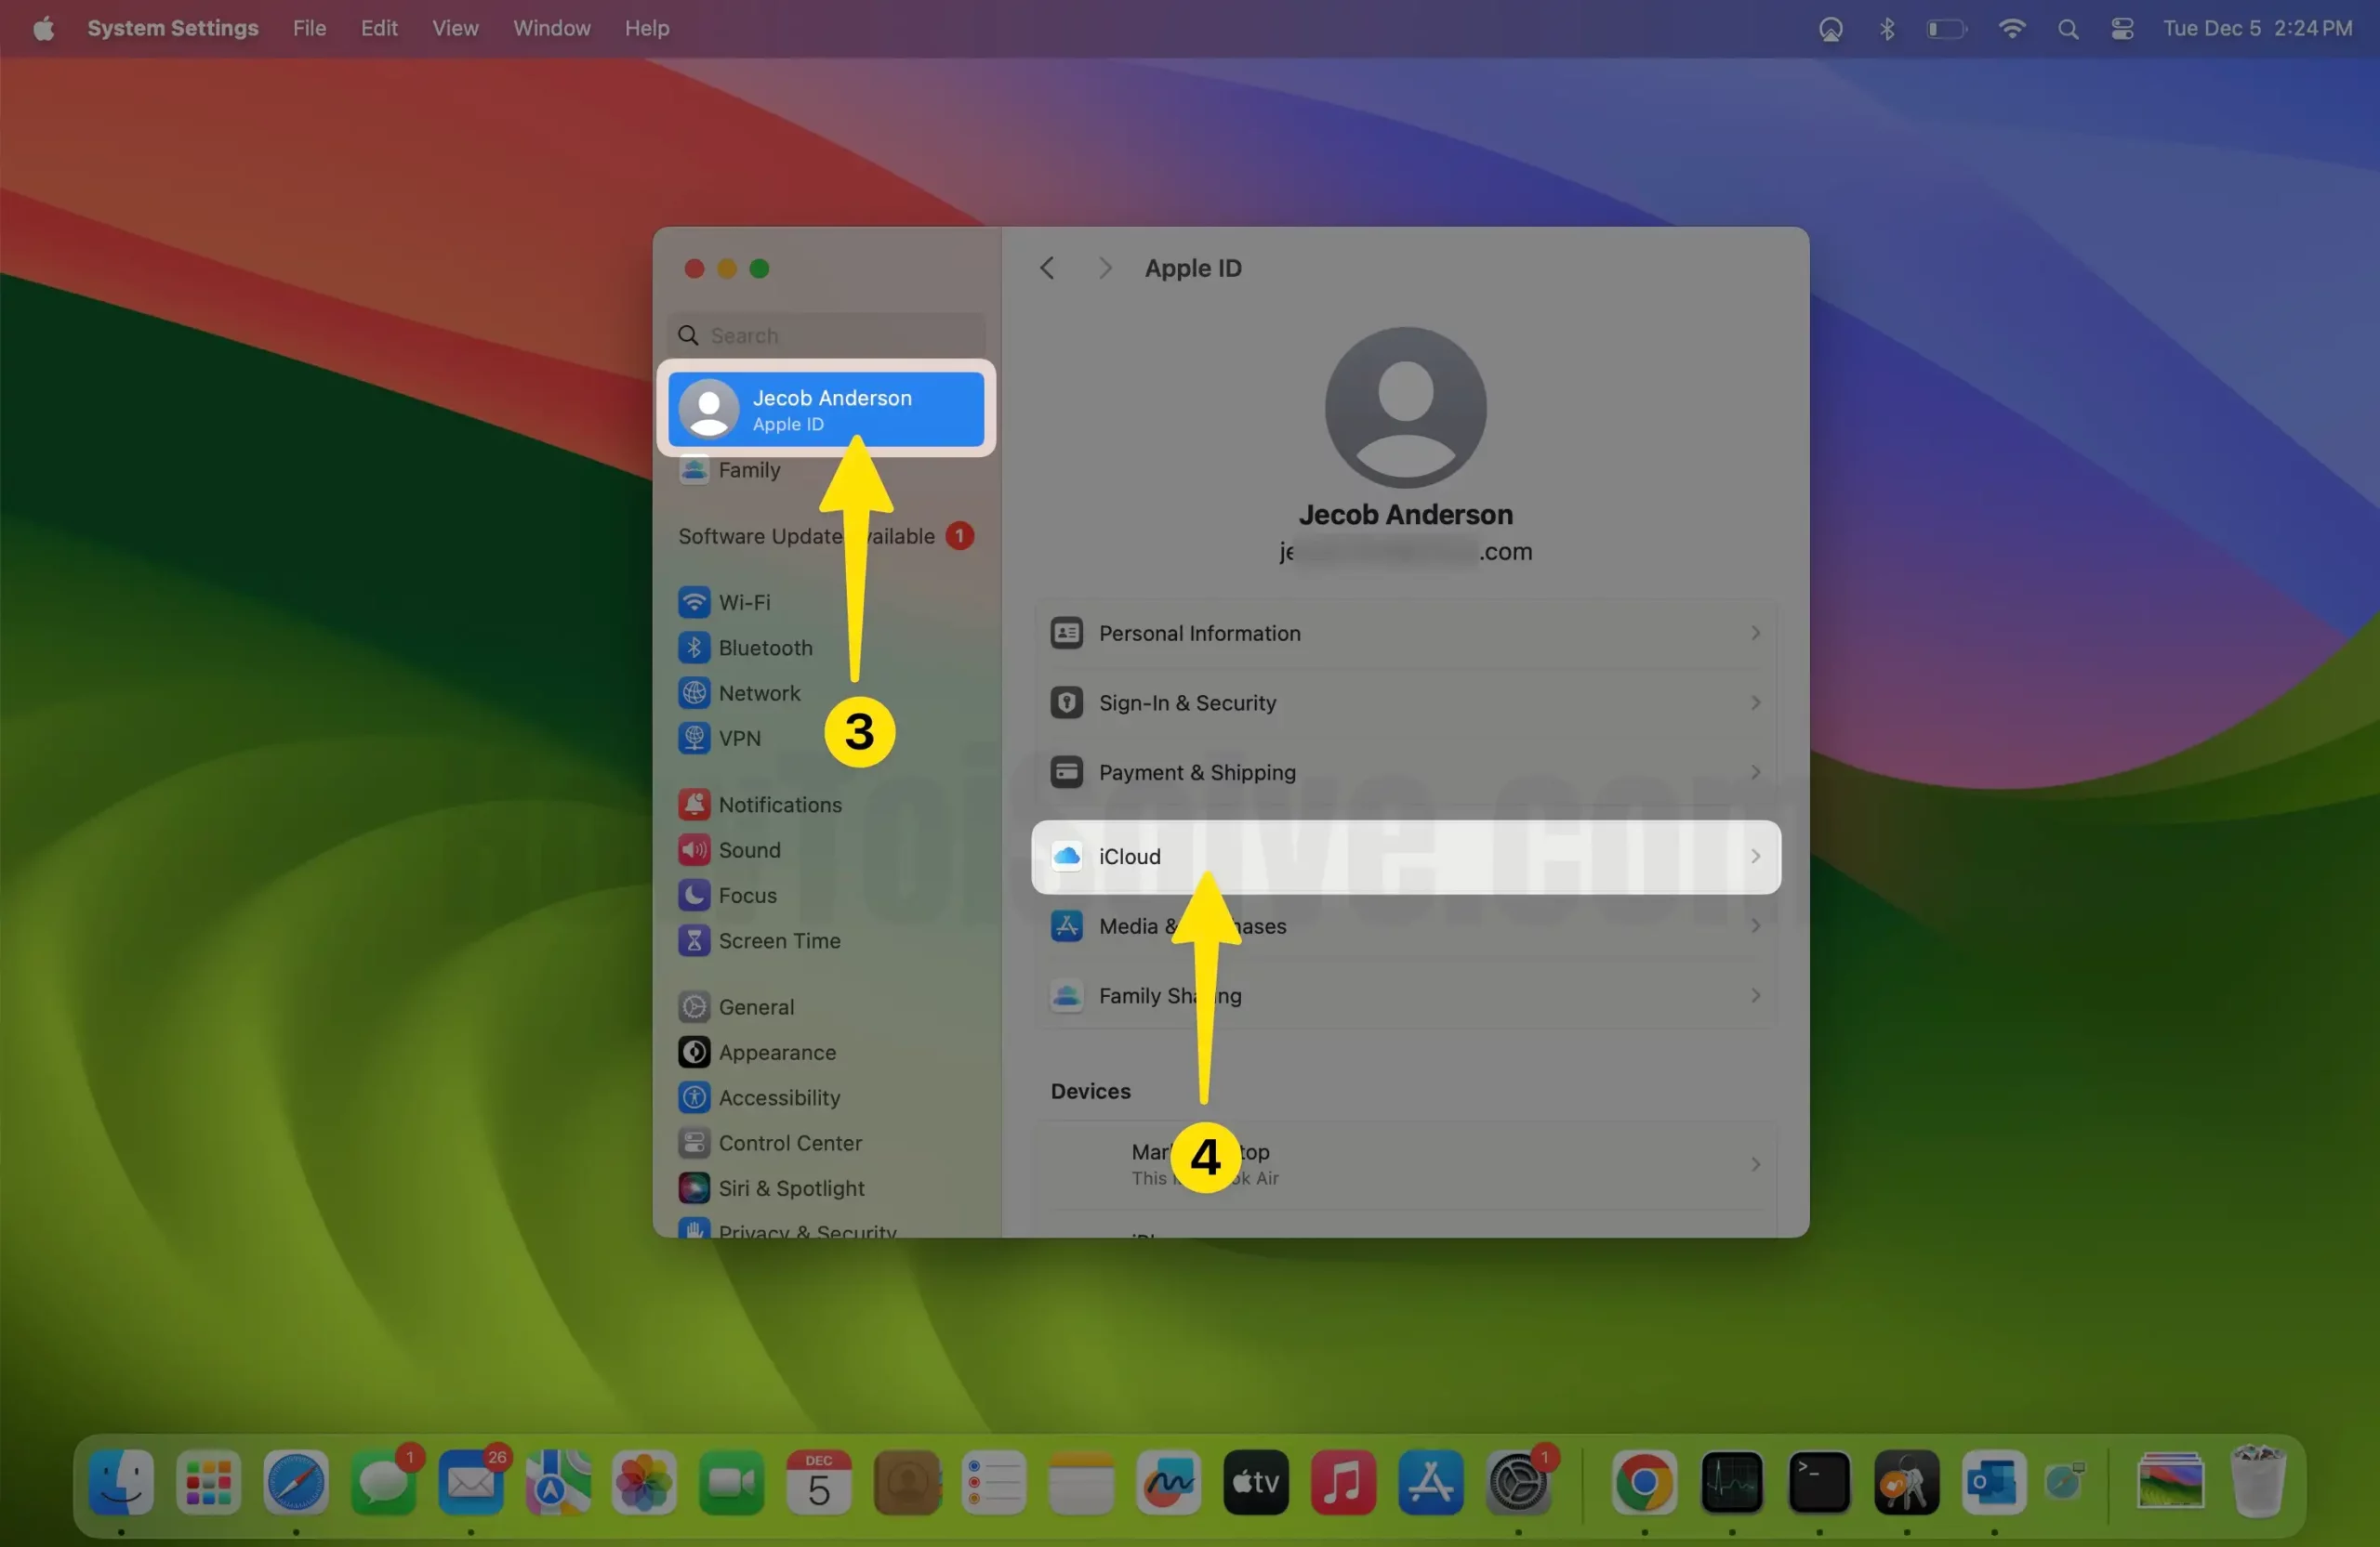The height and width of the screenshot is (1547, 2380).
Task: Open the Network settings pane
Action: pyautogui.click(x=758, y=692)
